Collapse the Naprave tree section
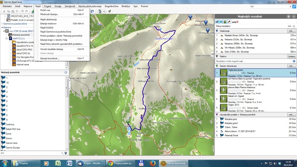 coord(2,27)
